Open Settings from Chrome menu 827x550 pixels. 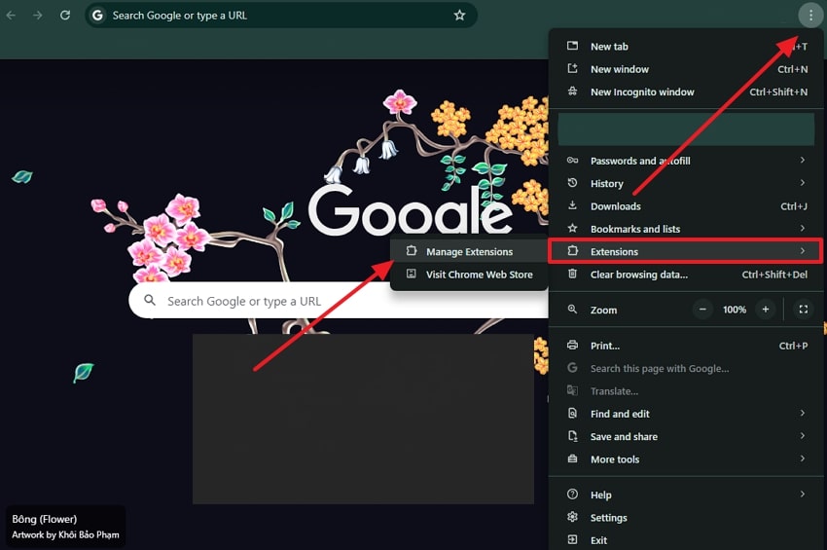point(686,517)
